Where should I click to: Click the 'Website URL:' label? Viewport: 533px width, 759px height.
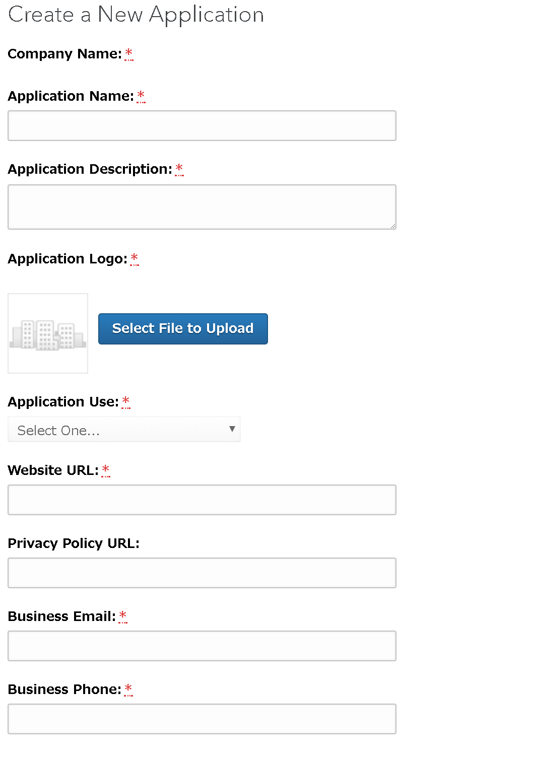53,470
